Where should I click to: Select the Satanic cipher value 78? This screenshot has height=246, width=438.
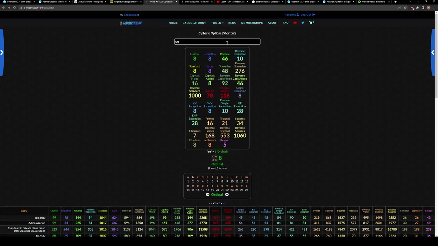(210, 96)
